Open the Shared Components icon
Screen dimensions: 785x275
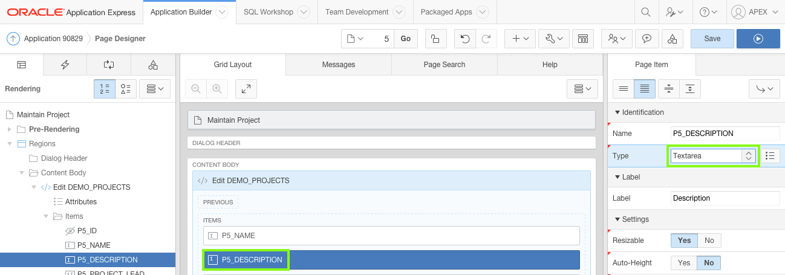672,39
